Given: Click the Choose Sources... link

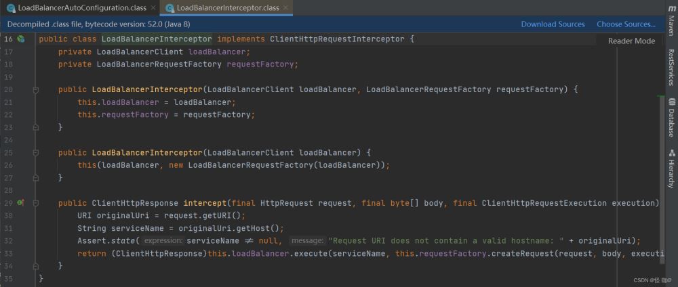Looking at the screenshot, I should click(626, 24).
